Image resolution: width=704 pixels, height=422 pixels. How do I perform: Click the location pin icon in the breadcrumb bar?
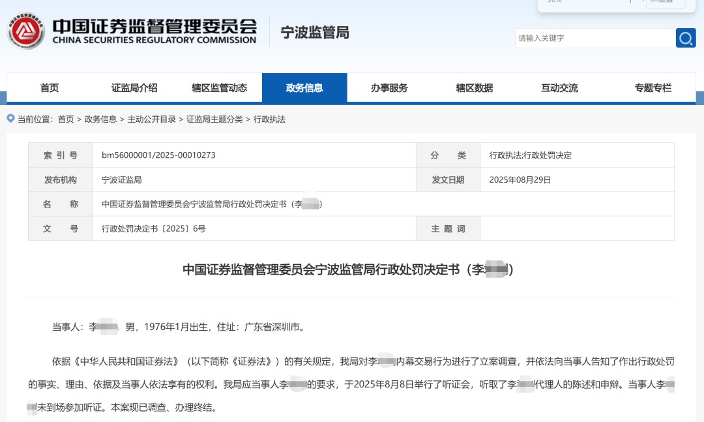[x=10, y=119]
